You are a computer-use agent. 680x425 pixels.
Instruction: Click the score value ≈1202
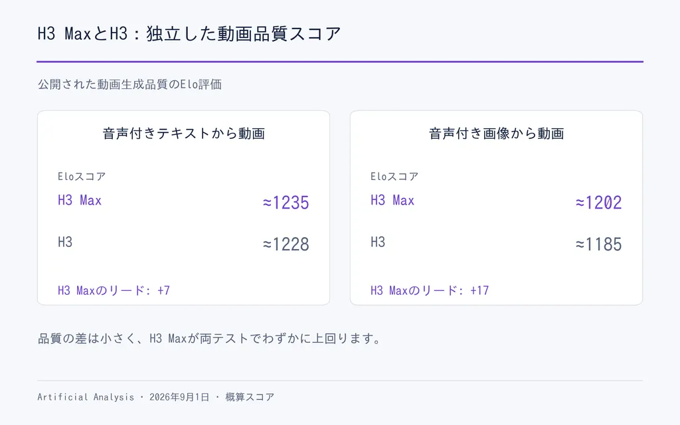(x=598, y=203)
